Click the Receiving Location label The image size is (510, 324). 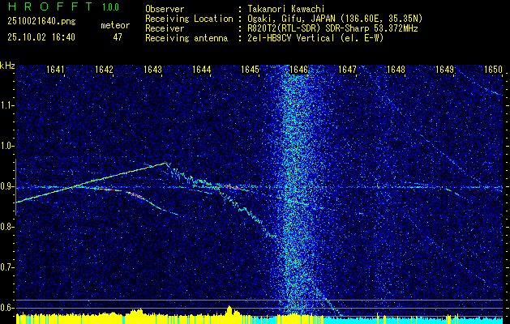click(189, 19)
